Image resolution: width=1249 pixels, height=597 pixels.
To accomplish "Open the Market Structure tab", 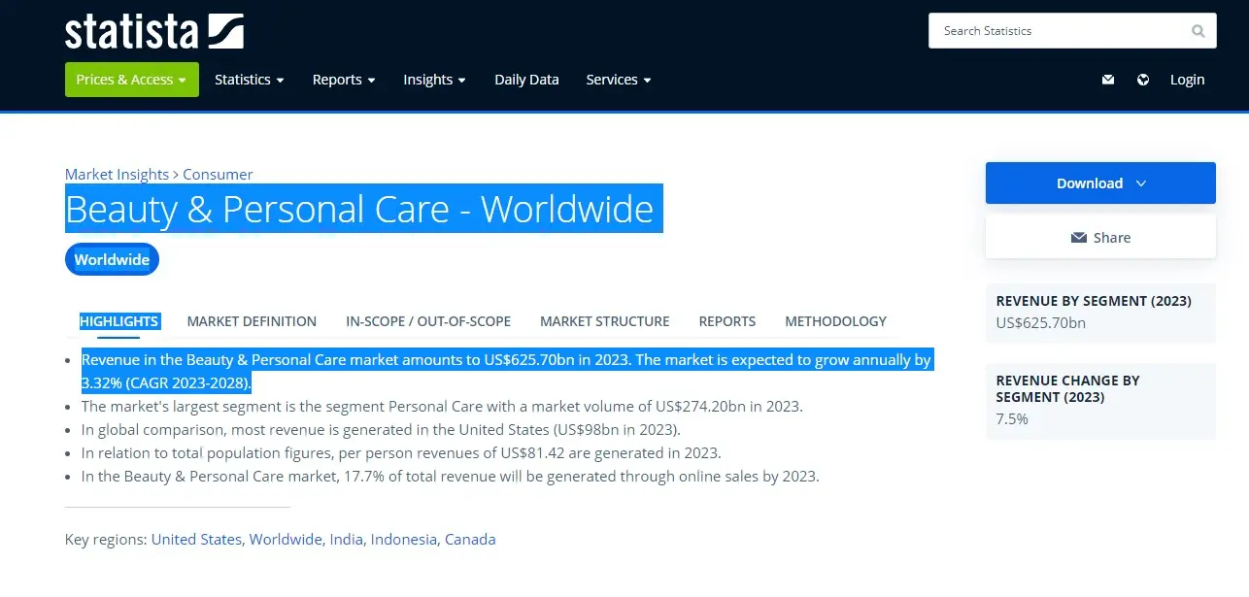I will (604, 321).
